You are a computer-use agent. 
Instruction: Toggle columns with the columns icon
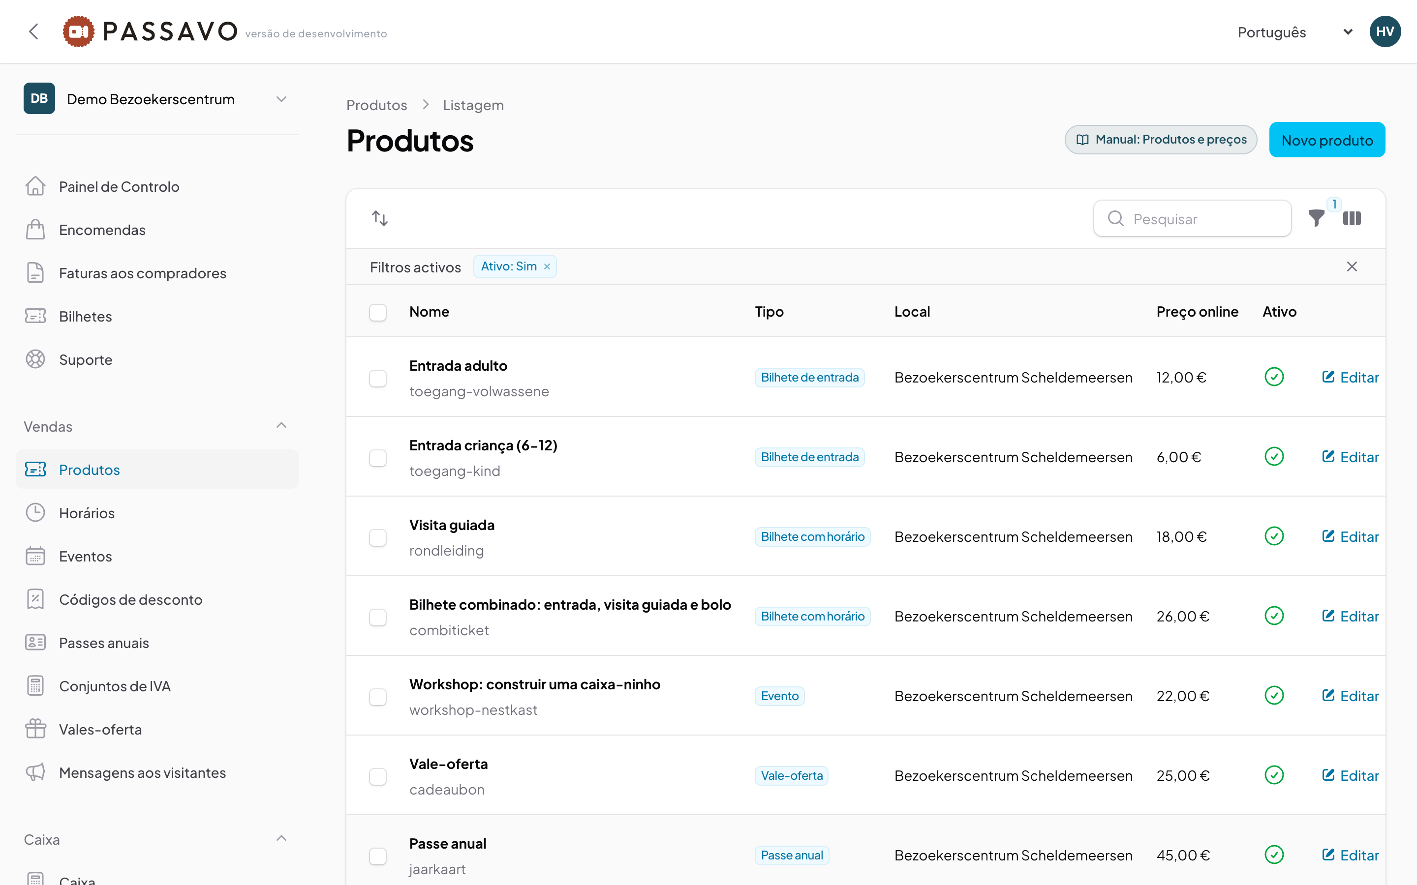click(x=1352, y=218)
